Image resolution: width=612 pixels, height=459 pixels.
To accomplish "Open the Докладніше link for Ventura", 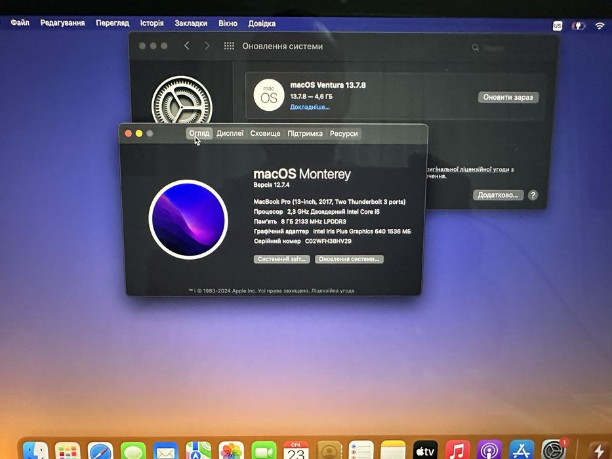I will pos(310,107).
